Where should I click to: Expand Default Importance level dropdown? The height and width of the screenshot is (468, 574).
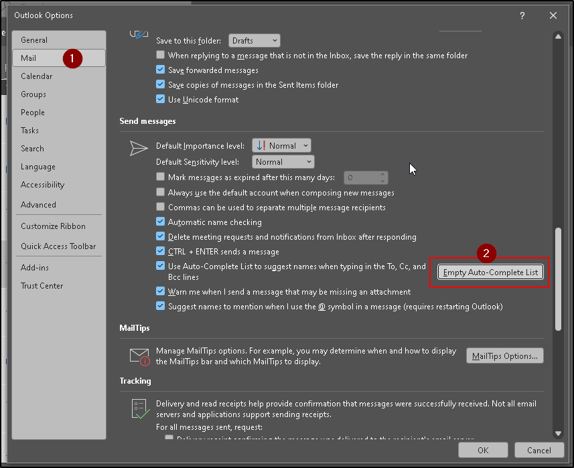point(281,146)
